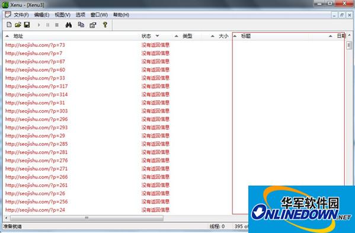Select row http://seojishu.com/?p=67

tap(35, 62)
